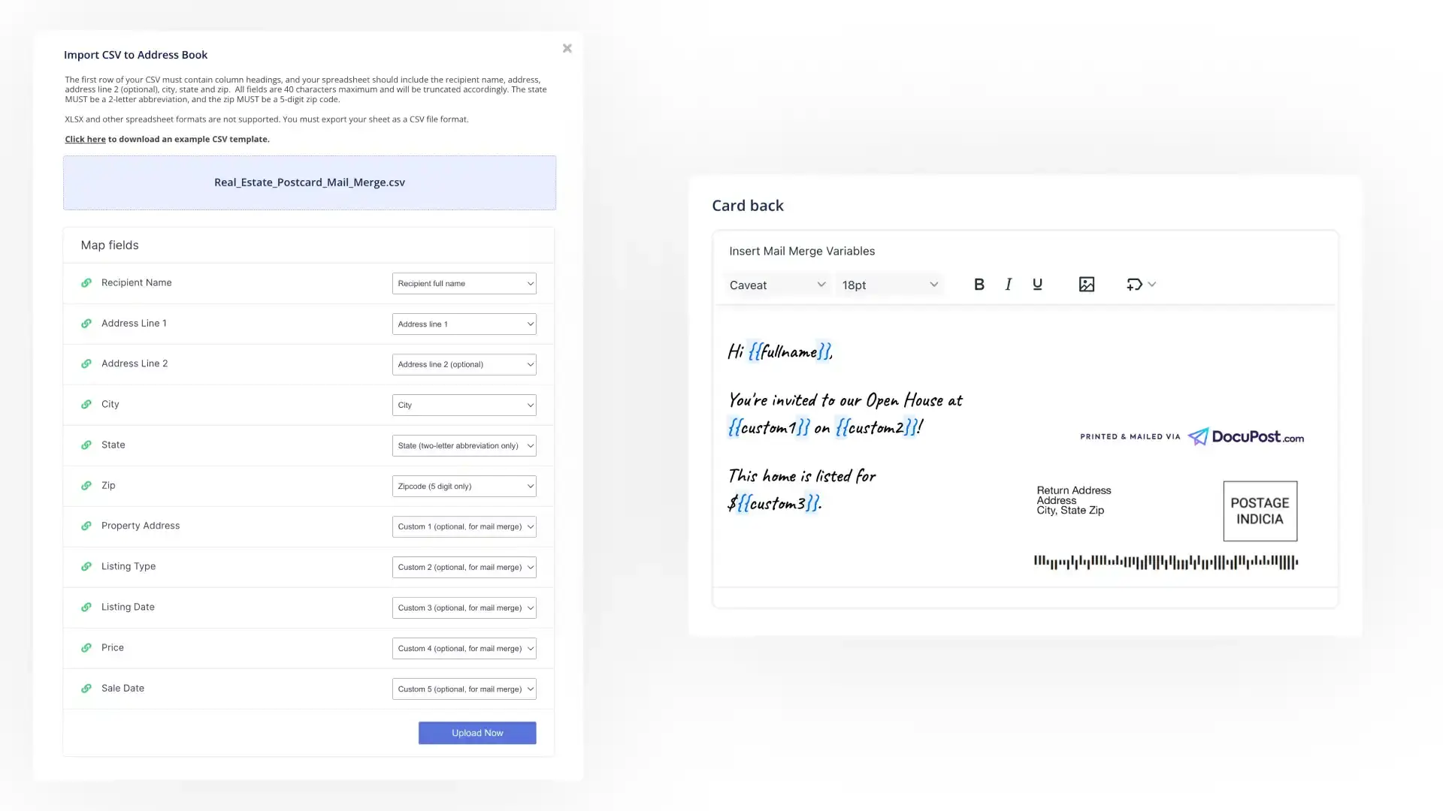Toggle italic formatting in card editor
This screenshot has width=1443, height=811.
click(x=1009, y=285)
